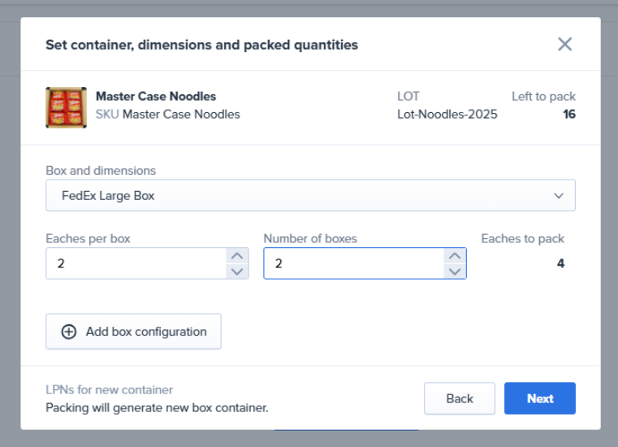
Task: Click the Left to pack value 16
Action: [x=568, y=115]
